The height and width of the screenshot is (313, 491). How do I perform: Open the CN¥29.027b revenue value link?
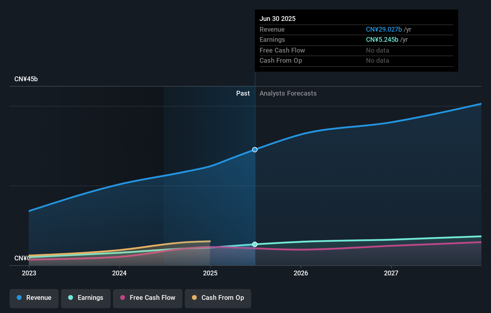click(384, 29)
